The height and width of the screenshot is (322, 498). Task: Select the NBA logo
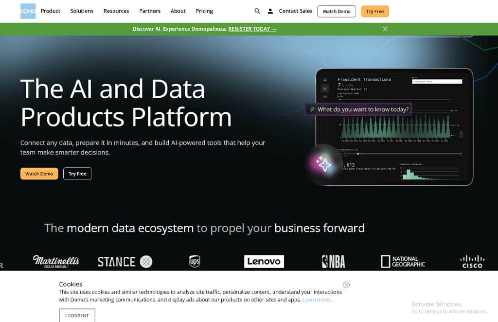[334, 262]
